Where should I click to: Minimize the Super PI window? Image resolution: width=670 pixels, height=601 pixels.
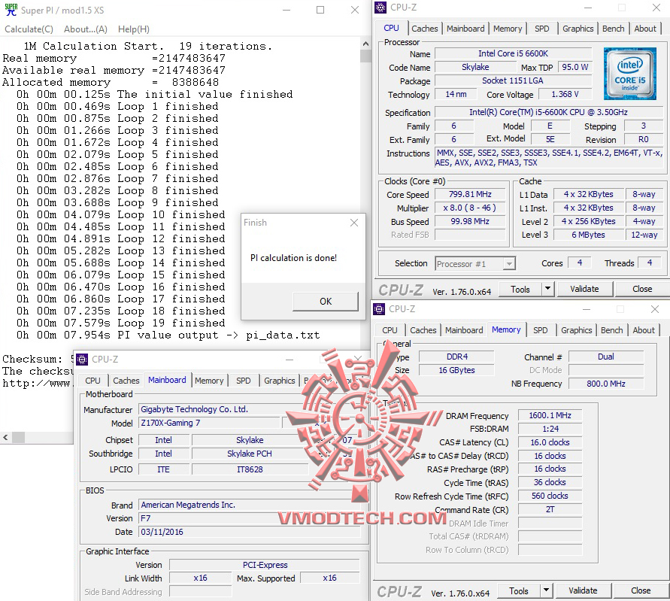click(286, 10)
